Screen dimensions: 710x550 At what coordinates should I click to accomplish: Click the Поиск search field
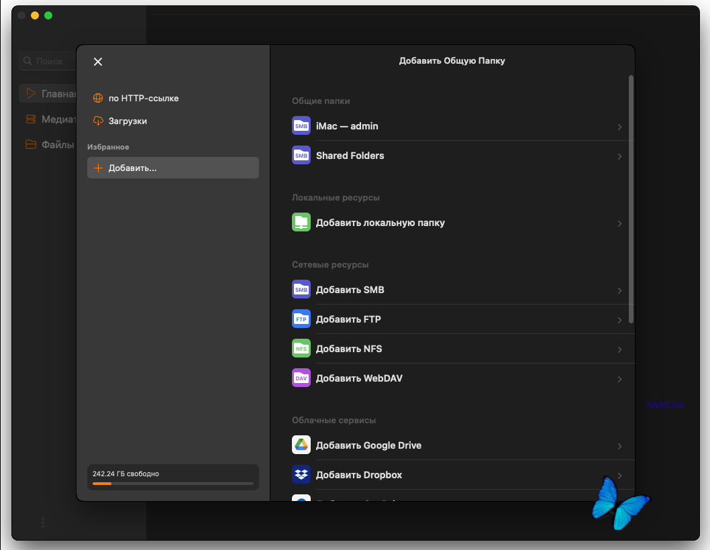[x=48, y=60]
